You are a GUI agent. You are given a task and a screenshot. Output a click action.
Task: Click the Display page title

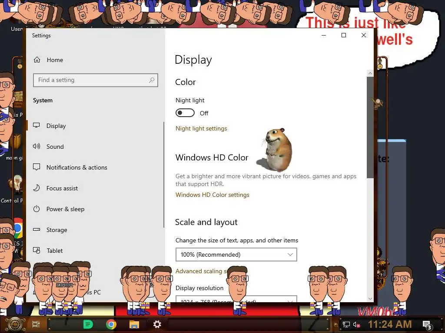pos(193,60)
